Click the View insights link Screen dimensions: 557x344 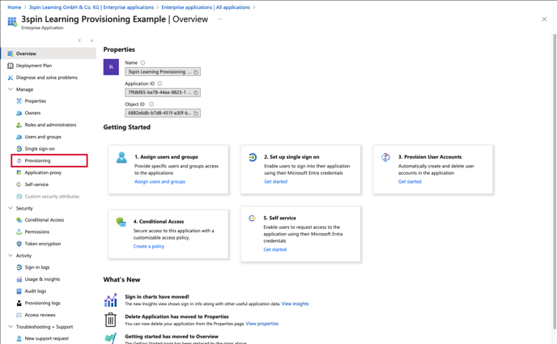tap(296, 304)
